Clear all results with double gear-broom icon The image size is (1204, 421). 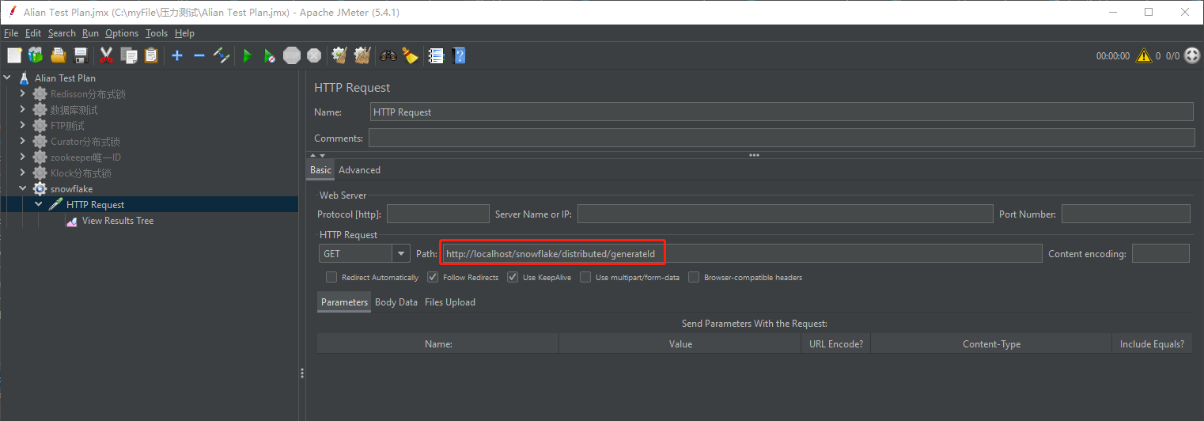(x=362, y=55)
